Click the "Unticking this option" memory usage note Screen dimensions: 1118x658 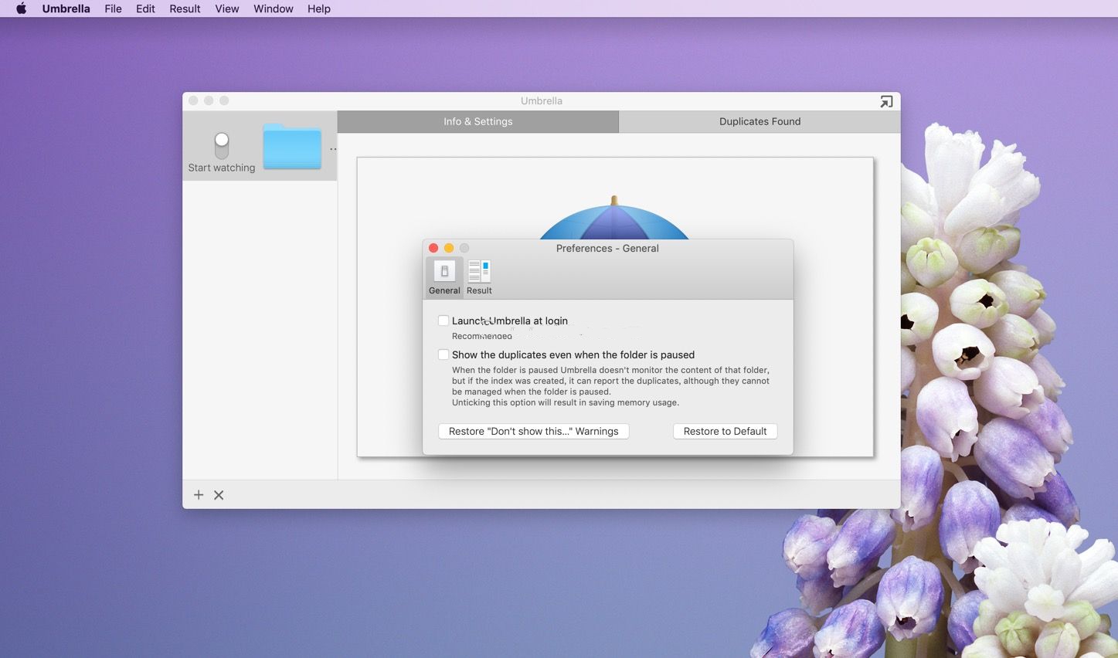pos(566,402)
